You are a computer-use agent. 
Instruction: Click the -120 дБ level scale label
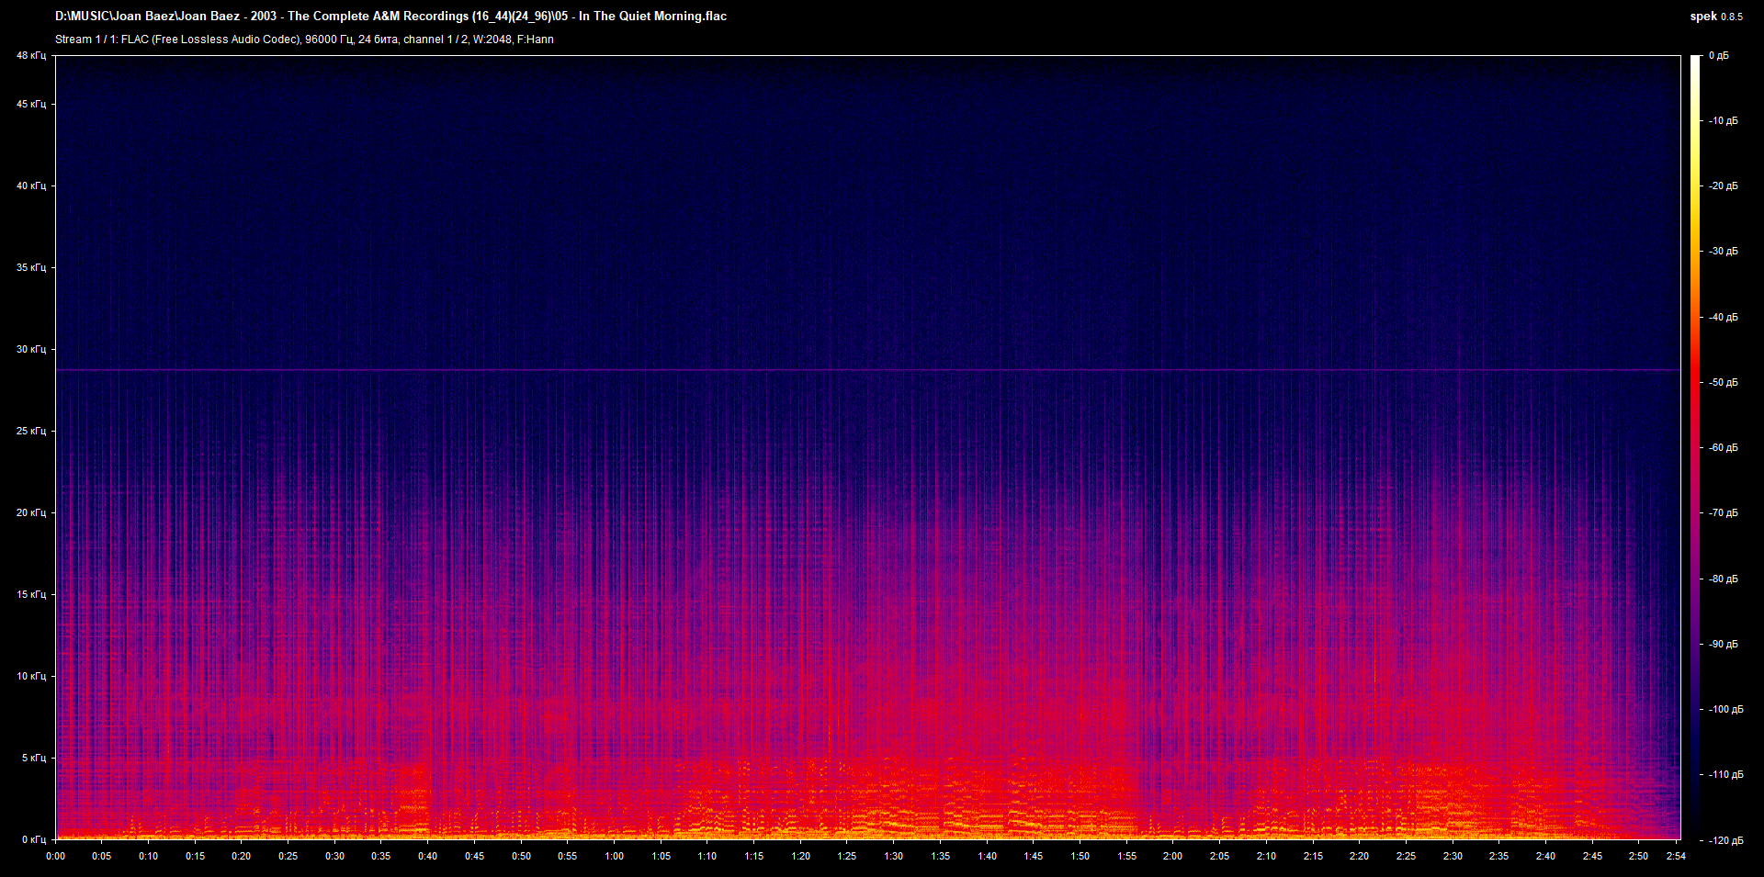[1726, 841]
